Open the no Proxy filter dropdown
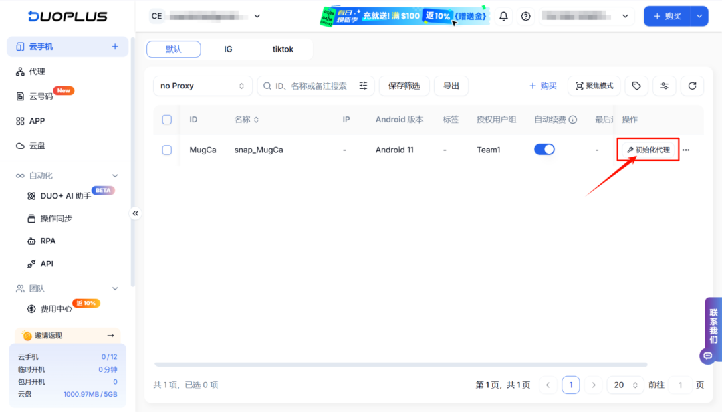Screen dimensions: 722x412 pyautogui.click(x=202, y=86)
